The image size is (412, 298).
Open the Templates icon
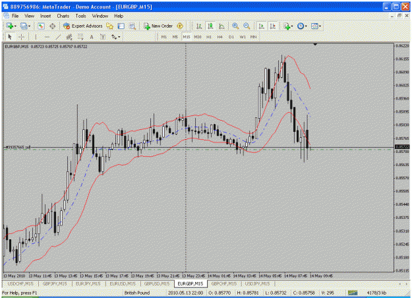pos(314,26)
